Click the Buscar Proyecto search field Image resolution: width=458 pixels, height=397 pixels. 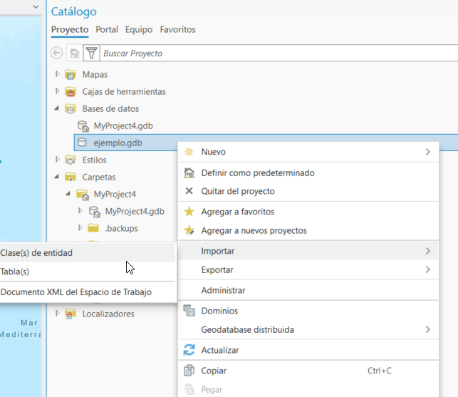[x=271, y=53]
